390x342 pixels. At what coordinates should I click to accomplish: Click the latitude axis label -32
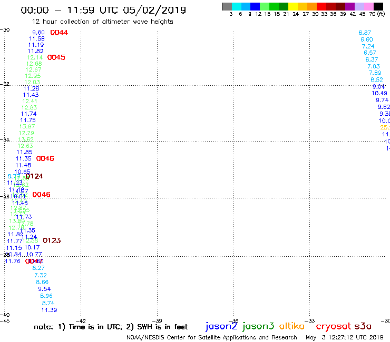pyautogui.click(x=5, y=84)
